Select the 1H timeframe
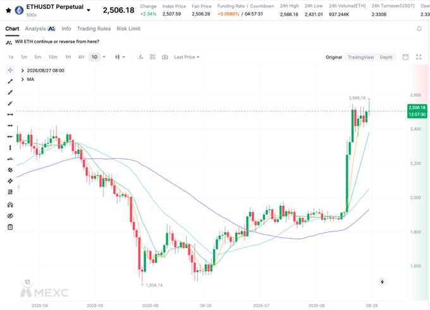This screenshot has height=310, width=430. [x=68, y=57]
